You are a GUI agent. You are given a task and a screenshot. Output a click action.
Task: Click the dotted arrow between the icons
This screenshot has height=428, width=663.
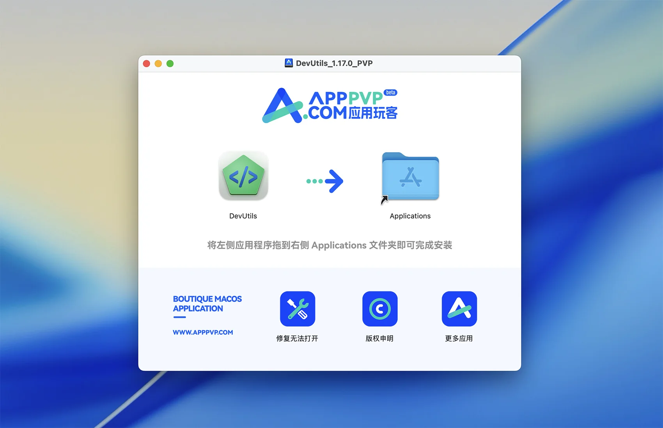[x=324, y=181]
